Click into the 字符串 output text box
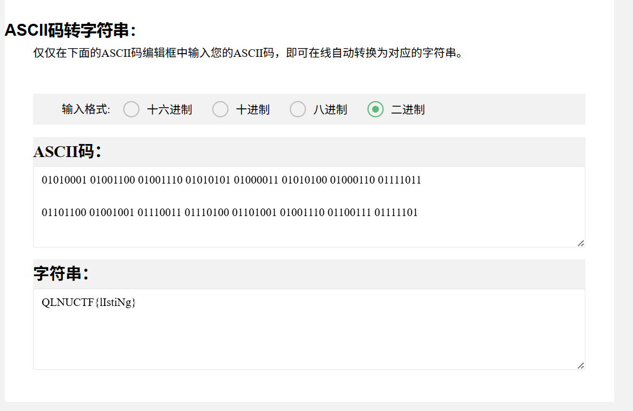 pyautogui.click(x=309, y=329)
